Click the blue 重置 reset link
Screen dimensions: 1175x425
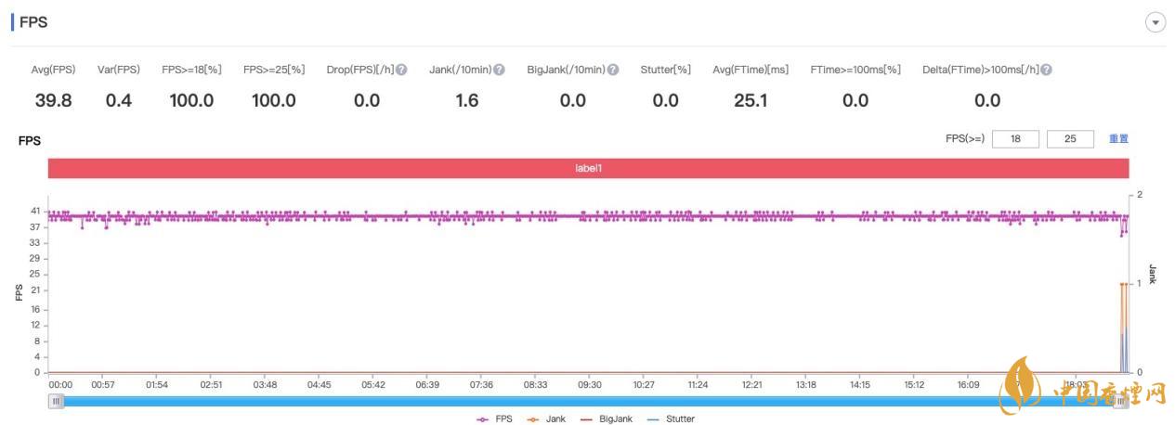coord(1118,139)
